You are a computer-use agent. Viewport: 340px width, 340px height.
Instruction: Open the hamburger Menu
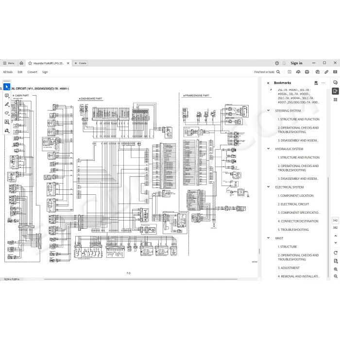pyautogui.click(x=9, y=63)
